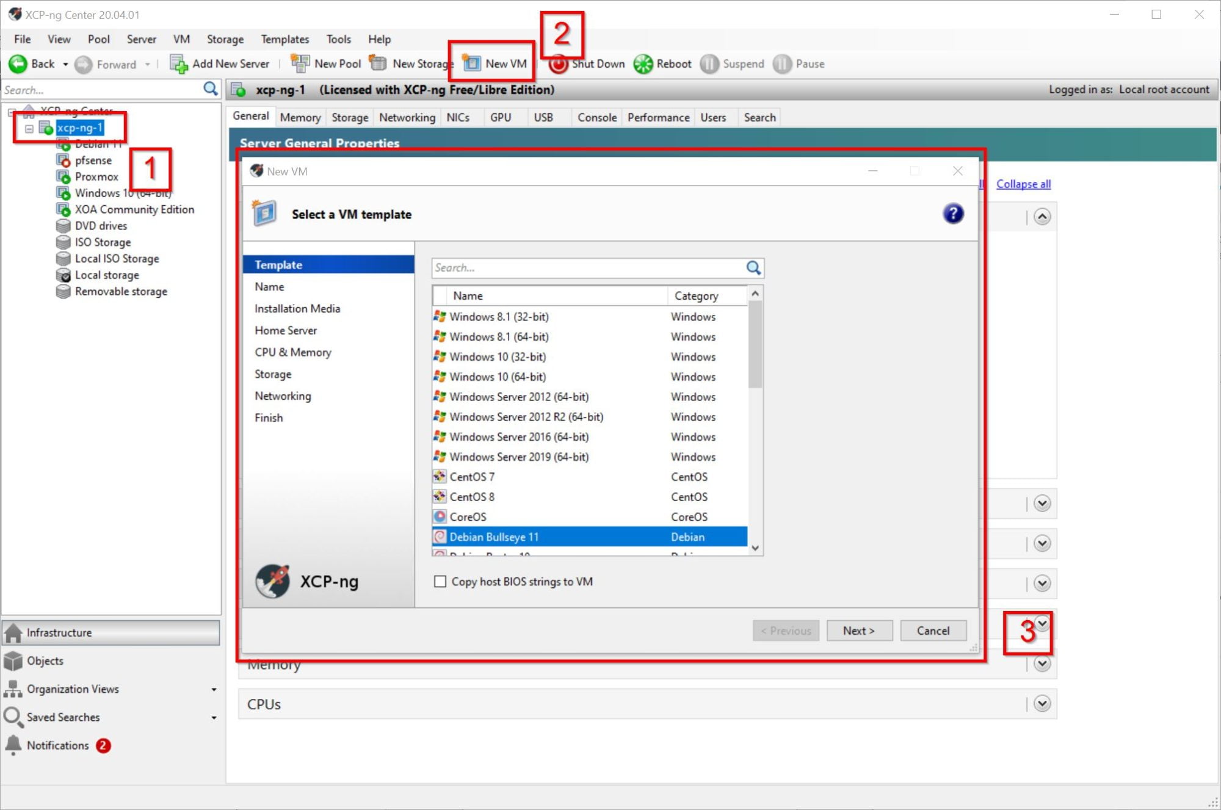The image size is (1221, 810).
Task: Click the Collapse all link
Action: pyautogui.click(x=1023, y=184)
